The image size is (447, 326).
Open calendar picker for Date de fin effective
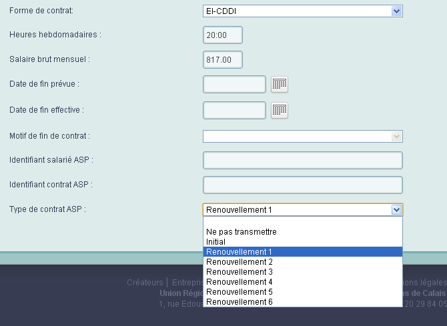(x=280, y=110)
